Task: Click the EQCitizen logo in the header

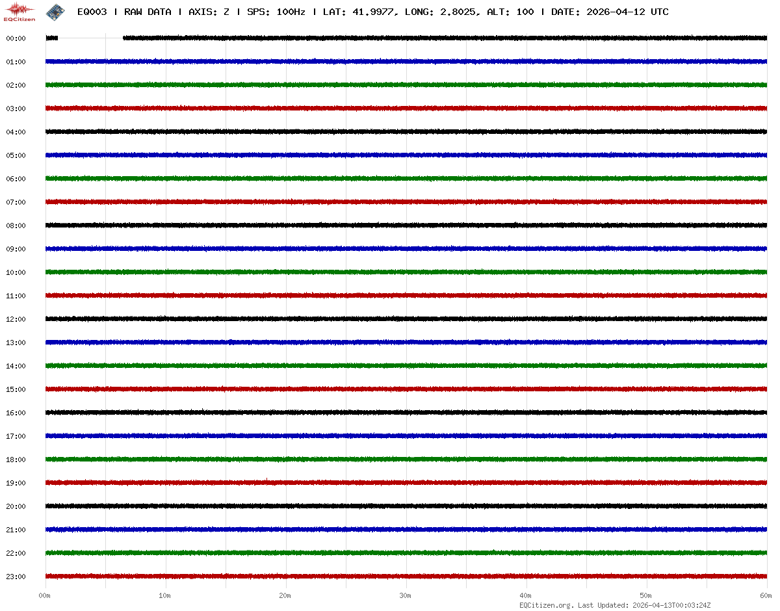Action: coord(19,12)
